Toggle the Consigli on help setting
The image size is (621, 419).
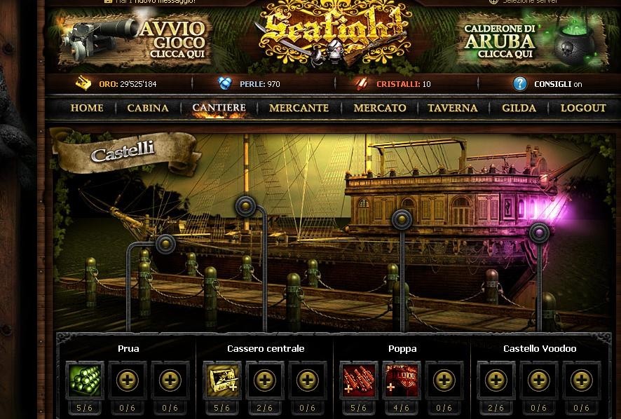(x=547, y=84)
